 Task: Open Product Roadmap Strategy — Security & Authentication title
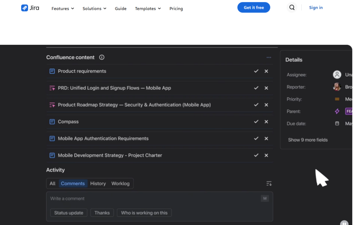(x=134, y=105)
